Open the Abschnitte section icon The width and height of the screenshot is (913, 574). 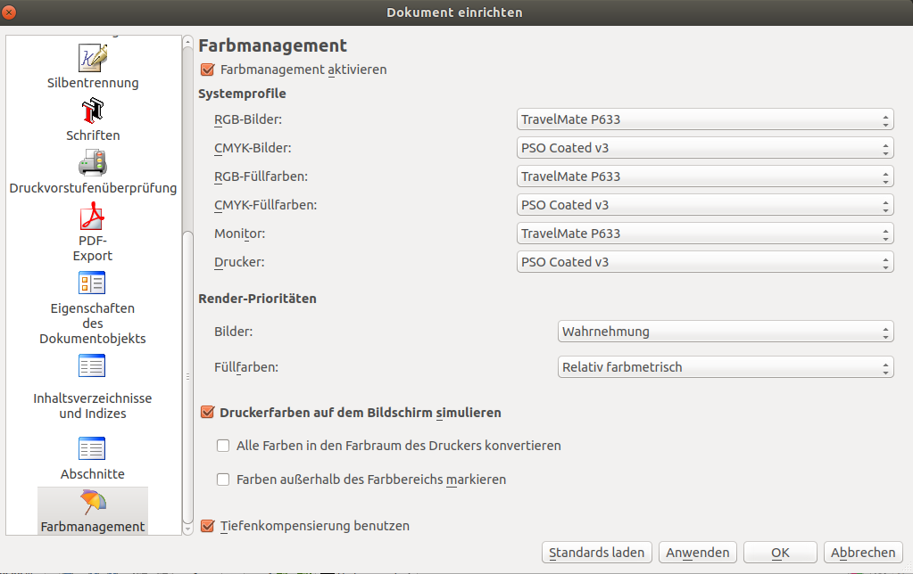coord(93,448)
